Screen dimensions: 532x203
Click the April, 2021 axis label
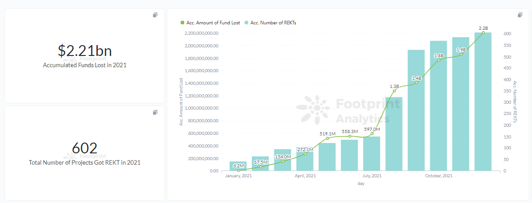point(305,176)
